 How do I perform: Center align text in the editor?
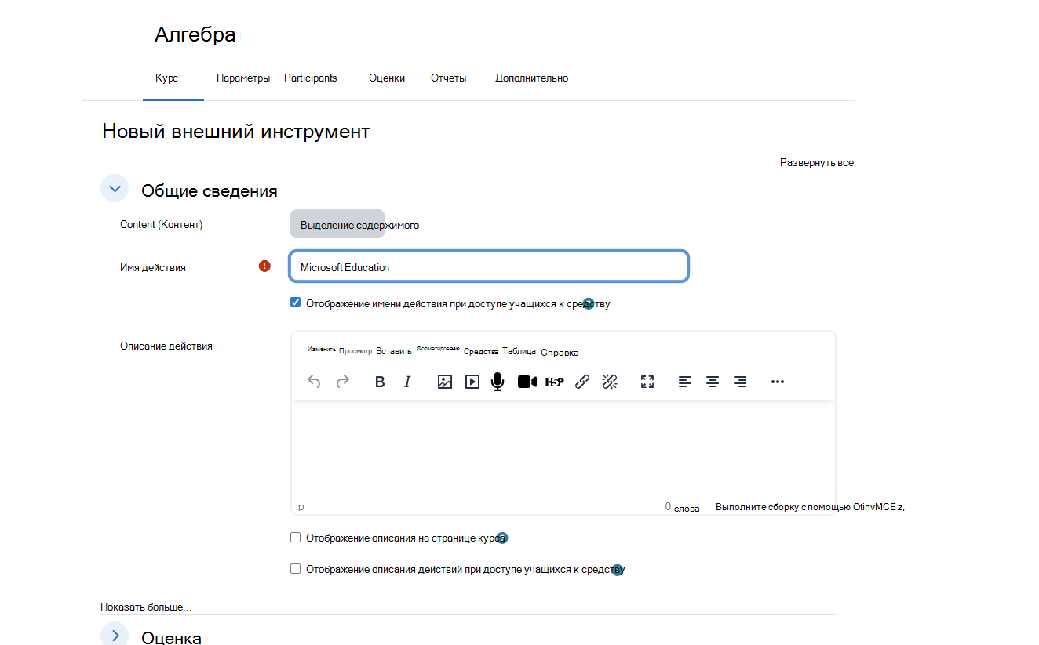click(713, 382)
